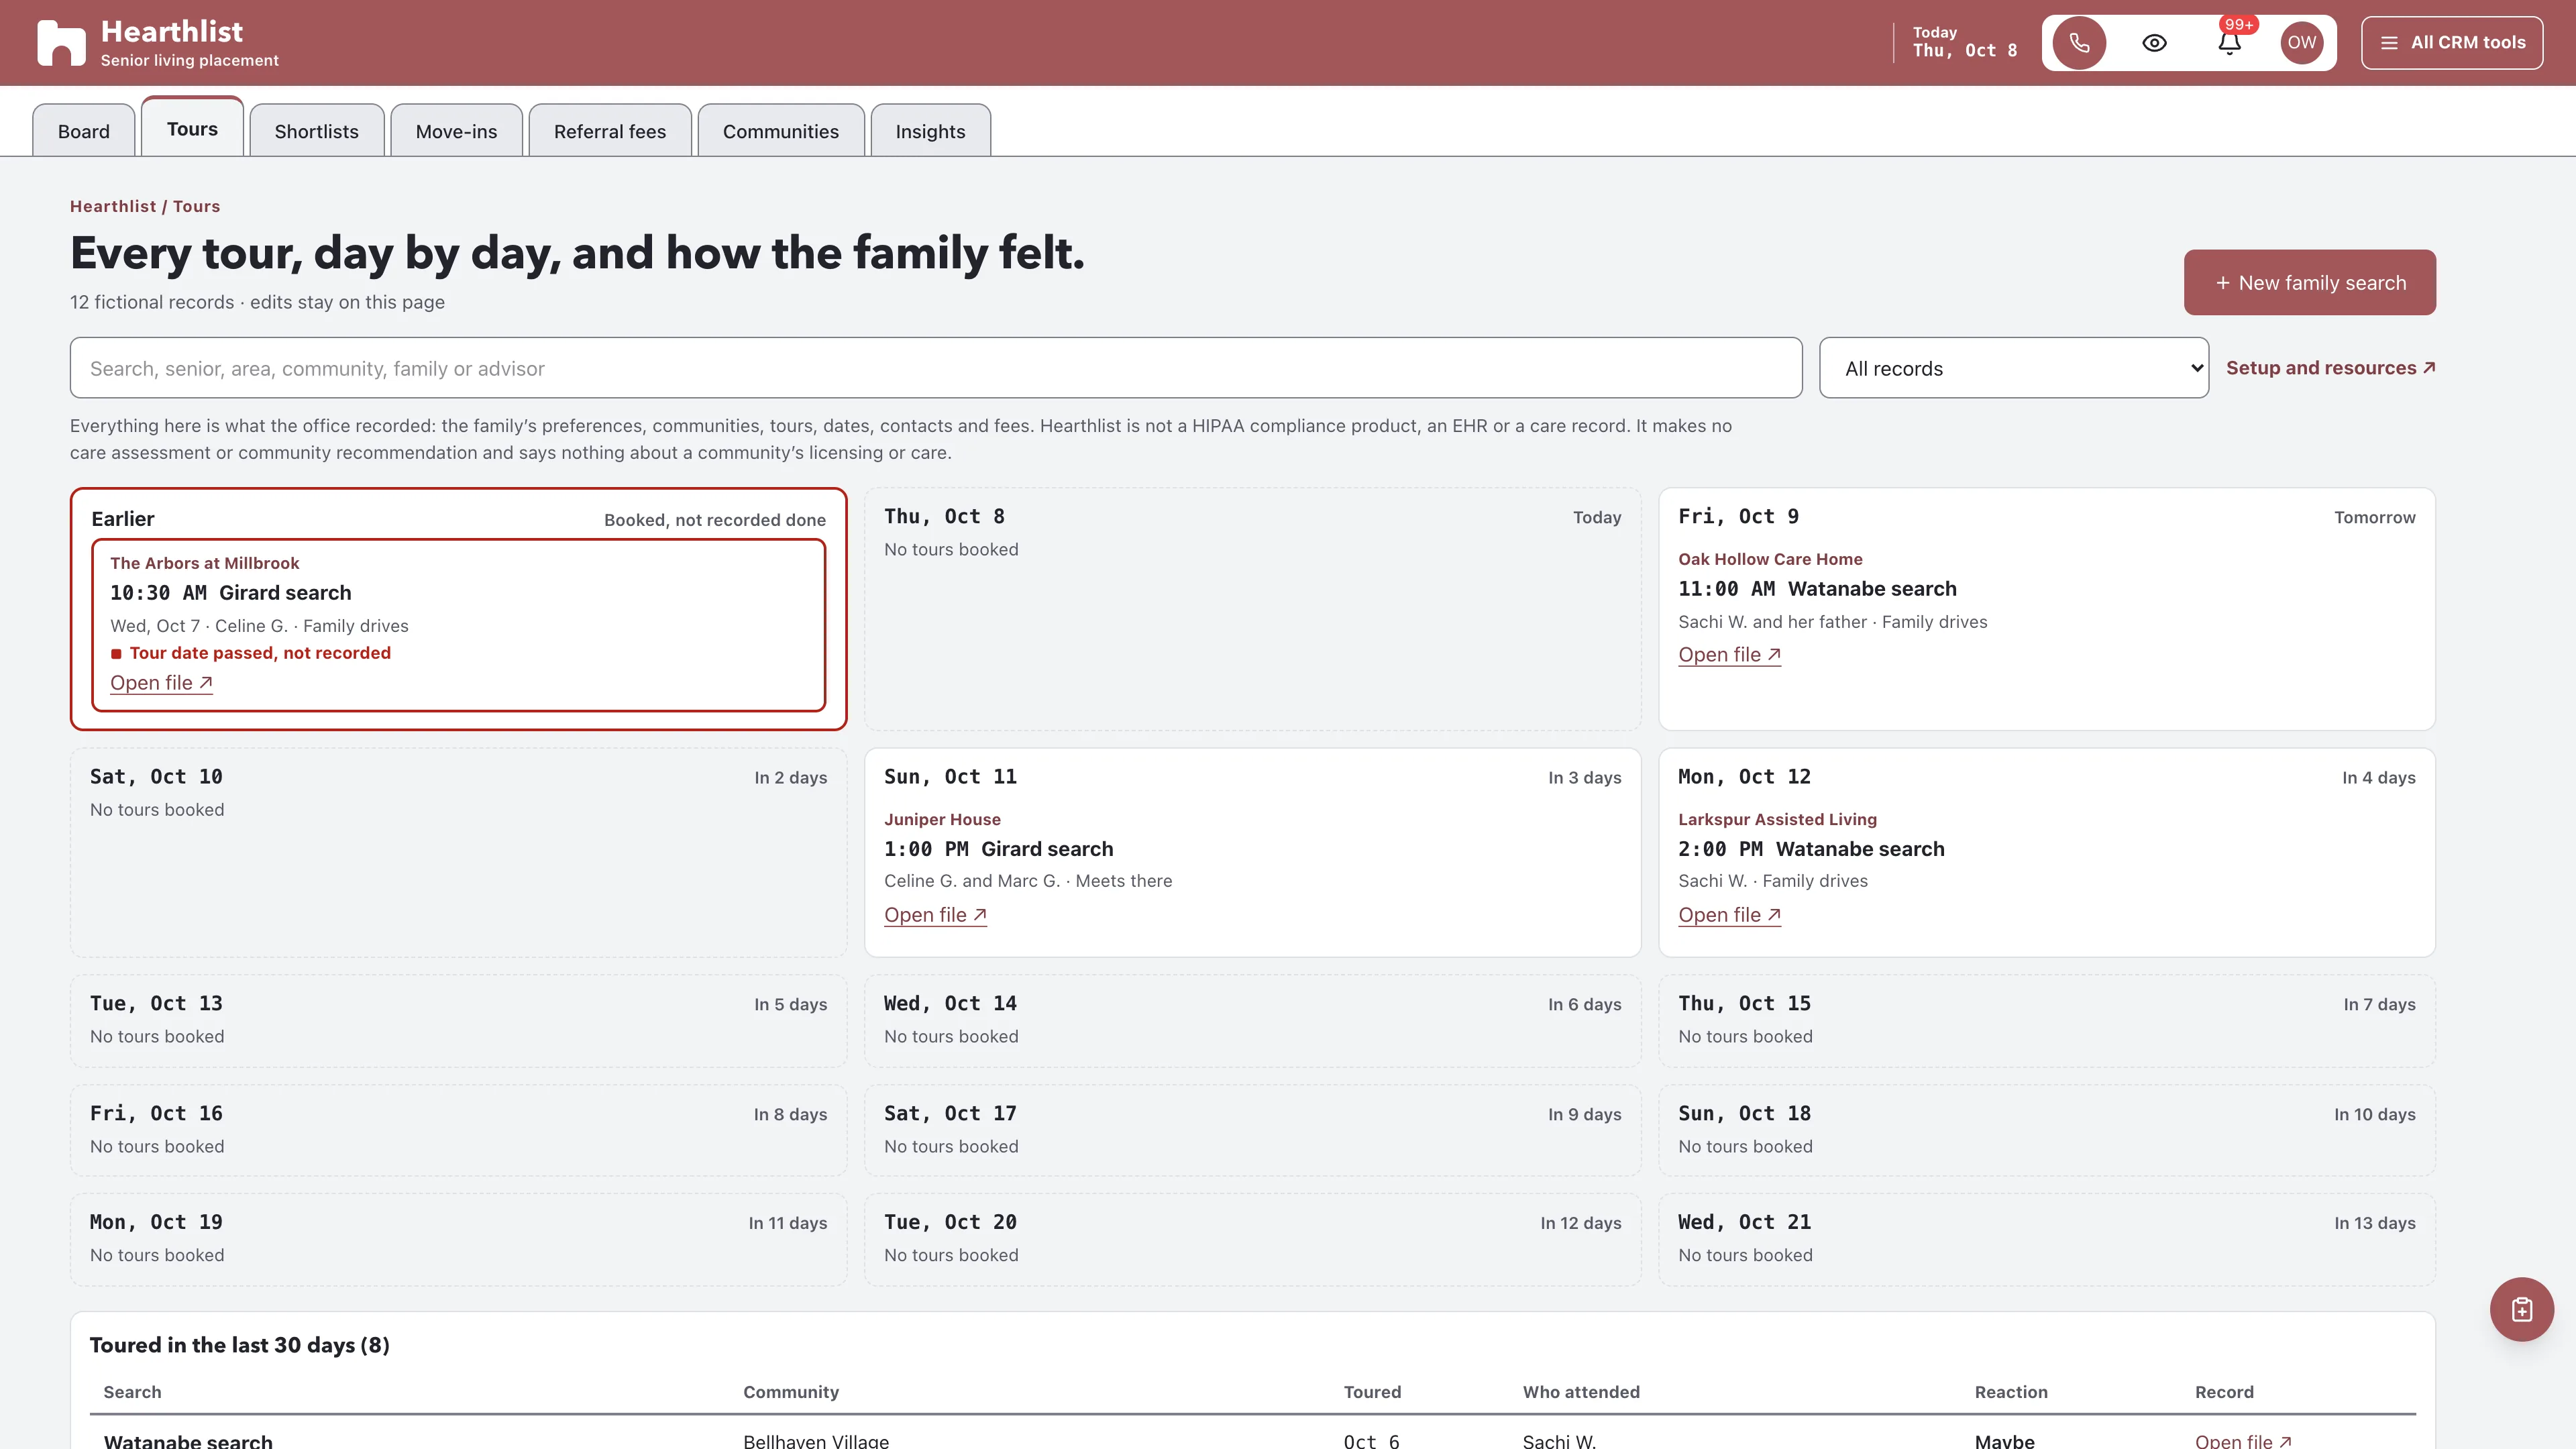Click the New family search button
Image resolution: width=2576 pixels, height=1449 pixels.
tap(2309, 283)
